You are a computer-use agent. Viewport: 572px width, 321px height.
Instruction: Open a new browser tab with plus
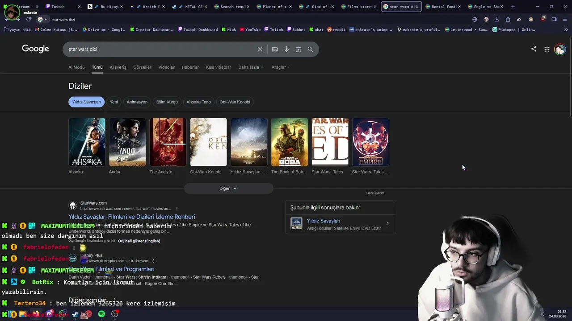coord(513,7)
